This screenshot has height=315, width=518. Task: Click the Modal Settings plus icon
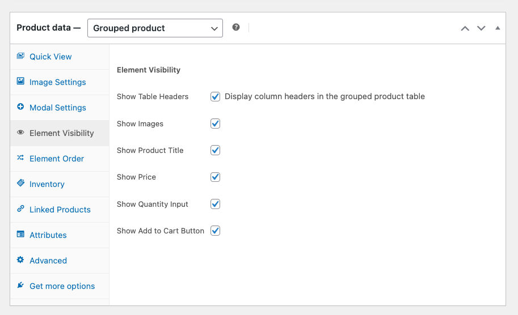(x=20, y=107)
